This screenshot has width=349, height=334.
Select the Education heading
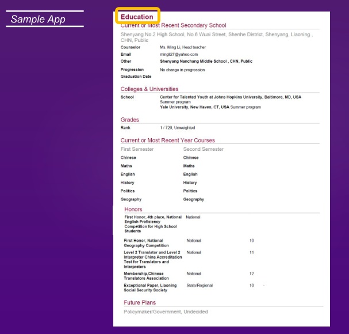pyautogui.click(x=137, y=17)
